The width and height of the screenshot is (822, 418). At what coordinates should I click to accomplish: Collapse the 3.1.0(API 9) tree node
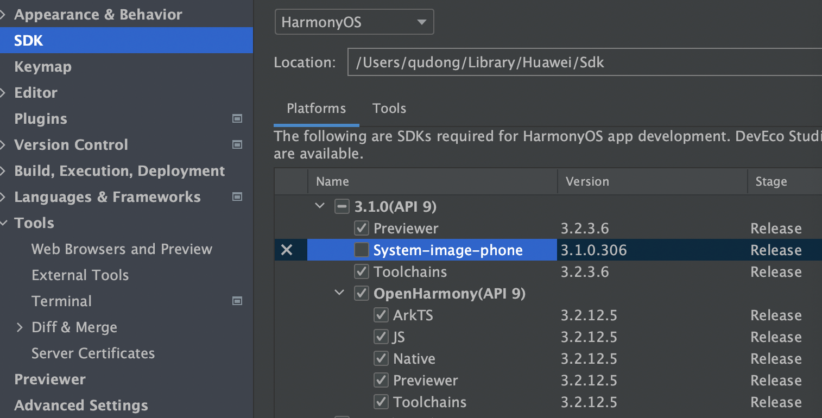[320, 207]
